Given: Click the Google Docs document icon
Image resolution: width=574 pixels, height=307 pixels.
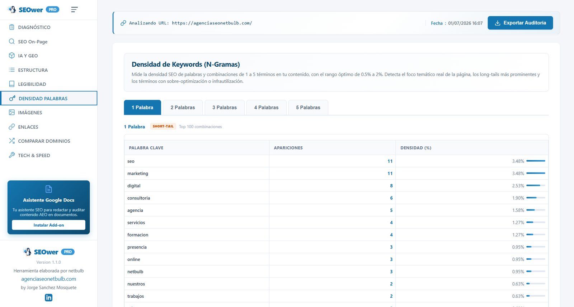Looking at the screenshot, I should (49, 189).
